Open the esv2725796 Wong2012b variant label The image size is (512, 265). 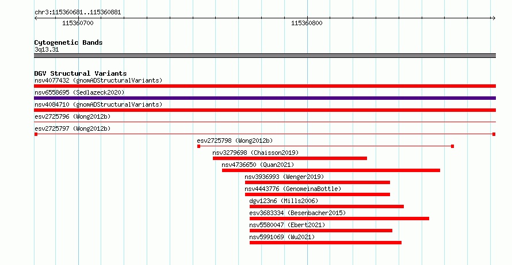tap(72, 116)
